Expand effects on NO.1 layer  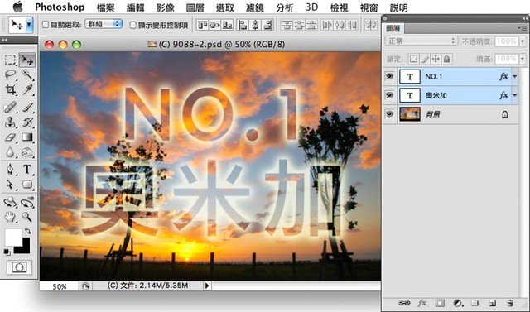515,77
